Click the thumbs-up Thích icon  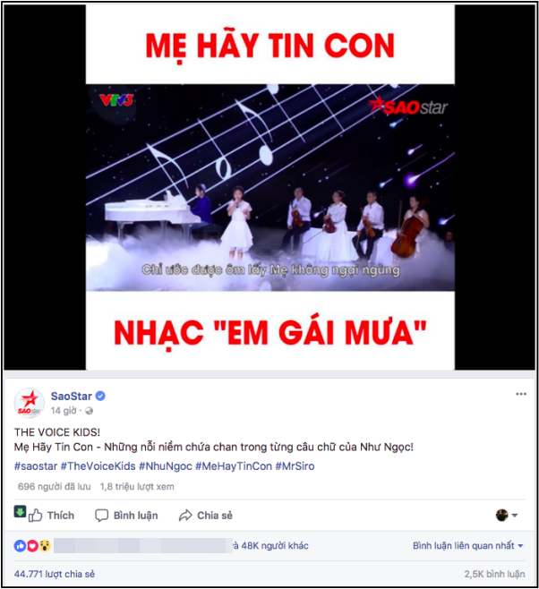35,516
